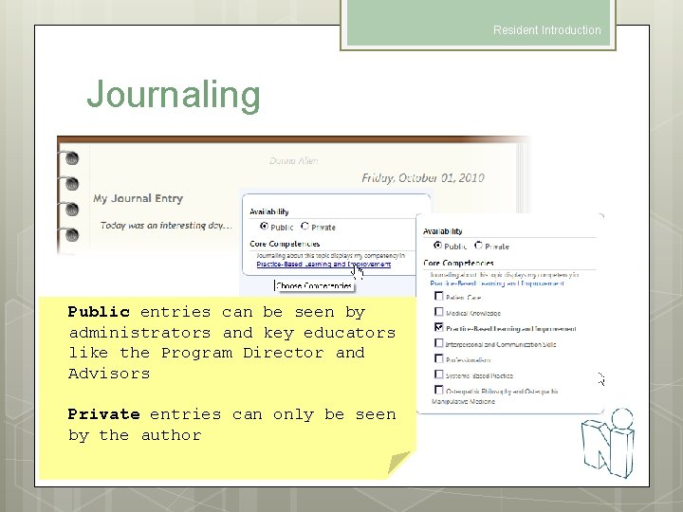Click the Core Competencies heading in right panel

(x=458, y=263)
